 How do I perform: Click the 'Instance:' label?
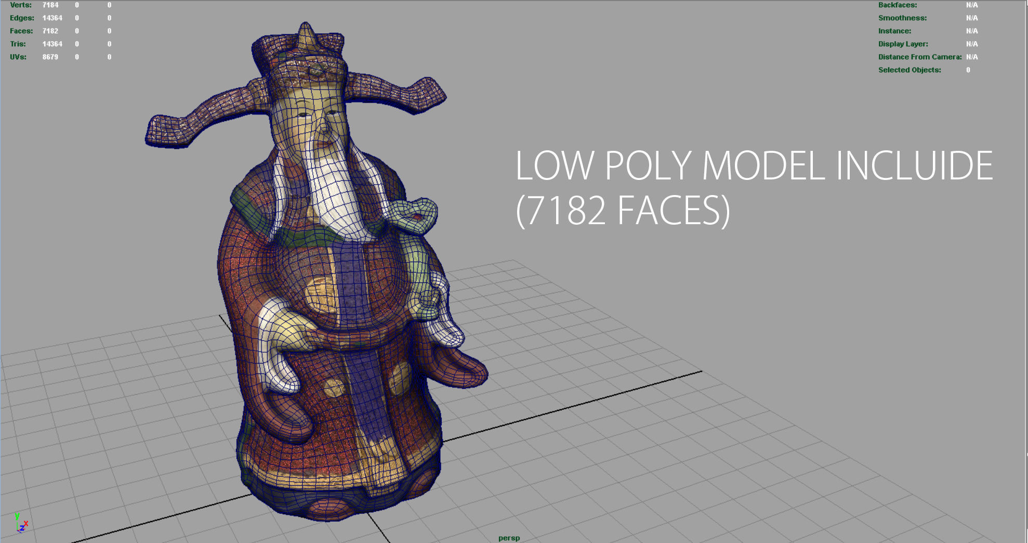point(894,31)
